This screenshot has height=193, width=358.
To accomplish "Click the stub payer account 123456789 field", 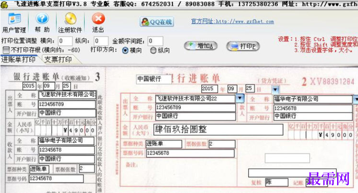I will (67, 104).
